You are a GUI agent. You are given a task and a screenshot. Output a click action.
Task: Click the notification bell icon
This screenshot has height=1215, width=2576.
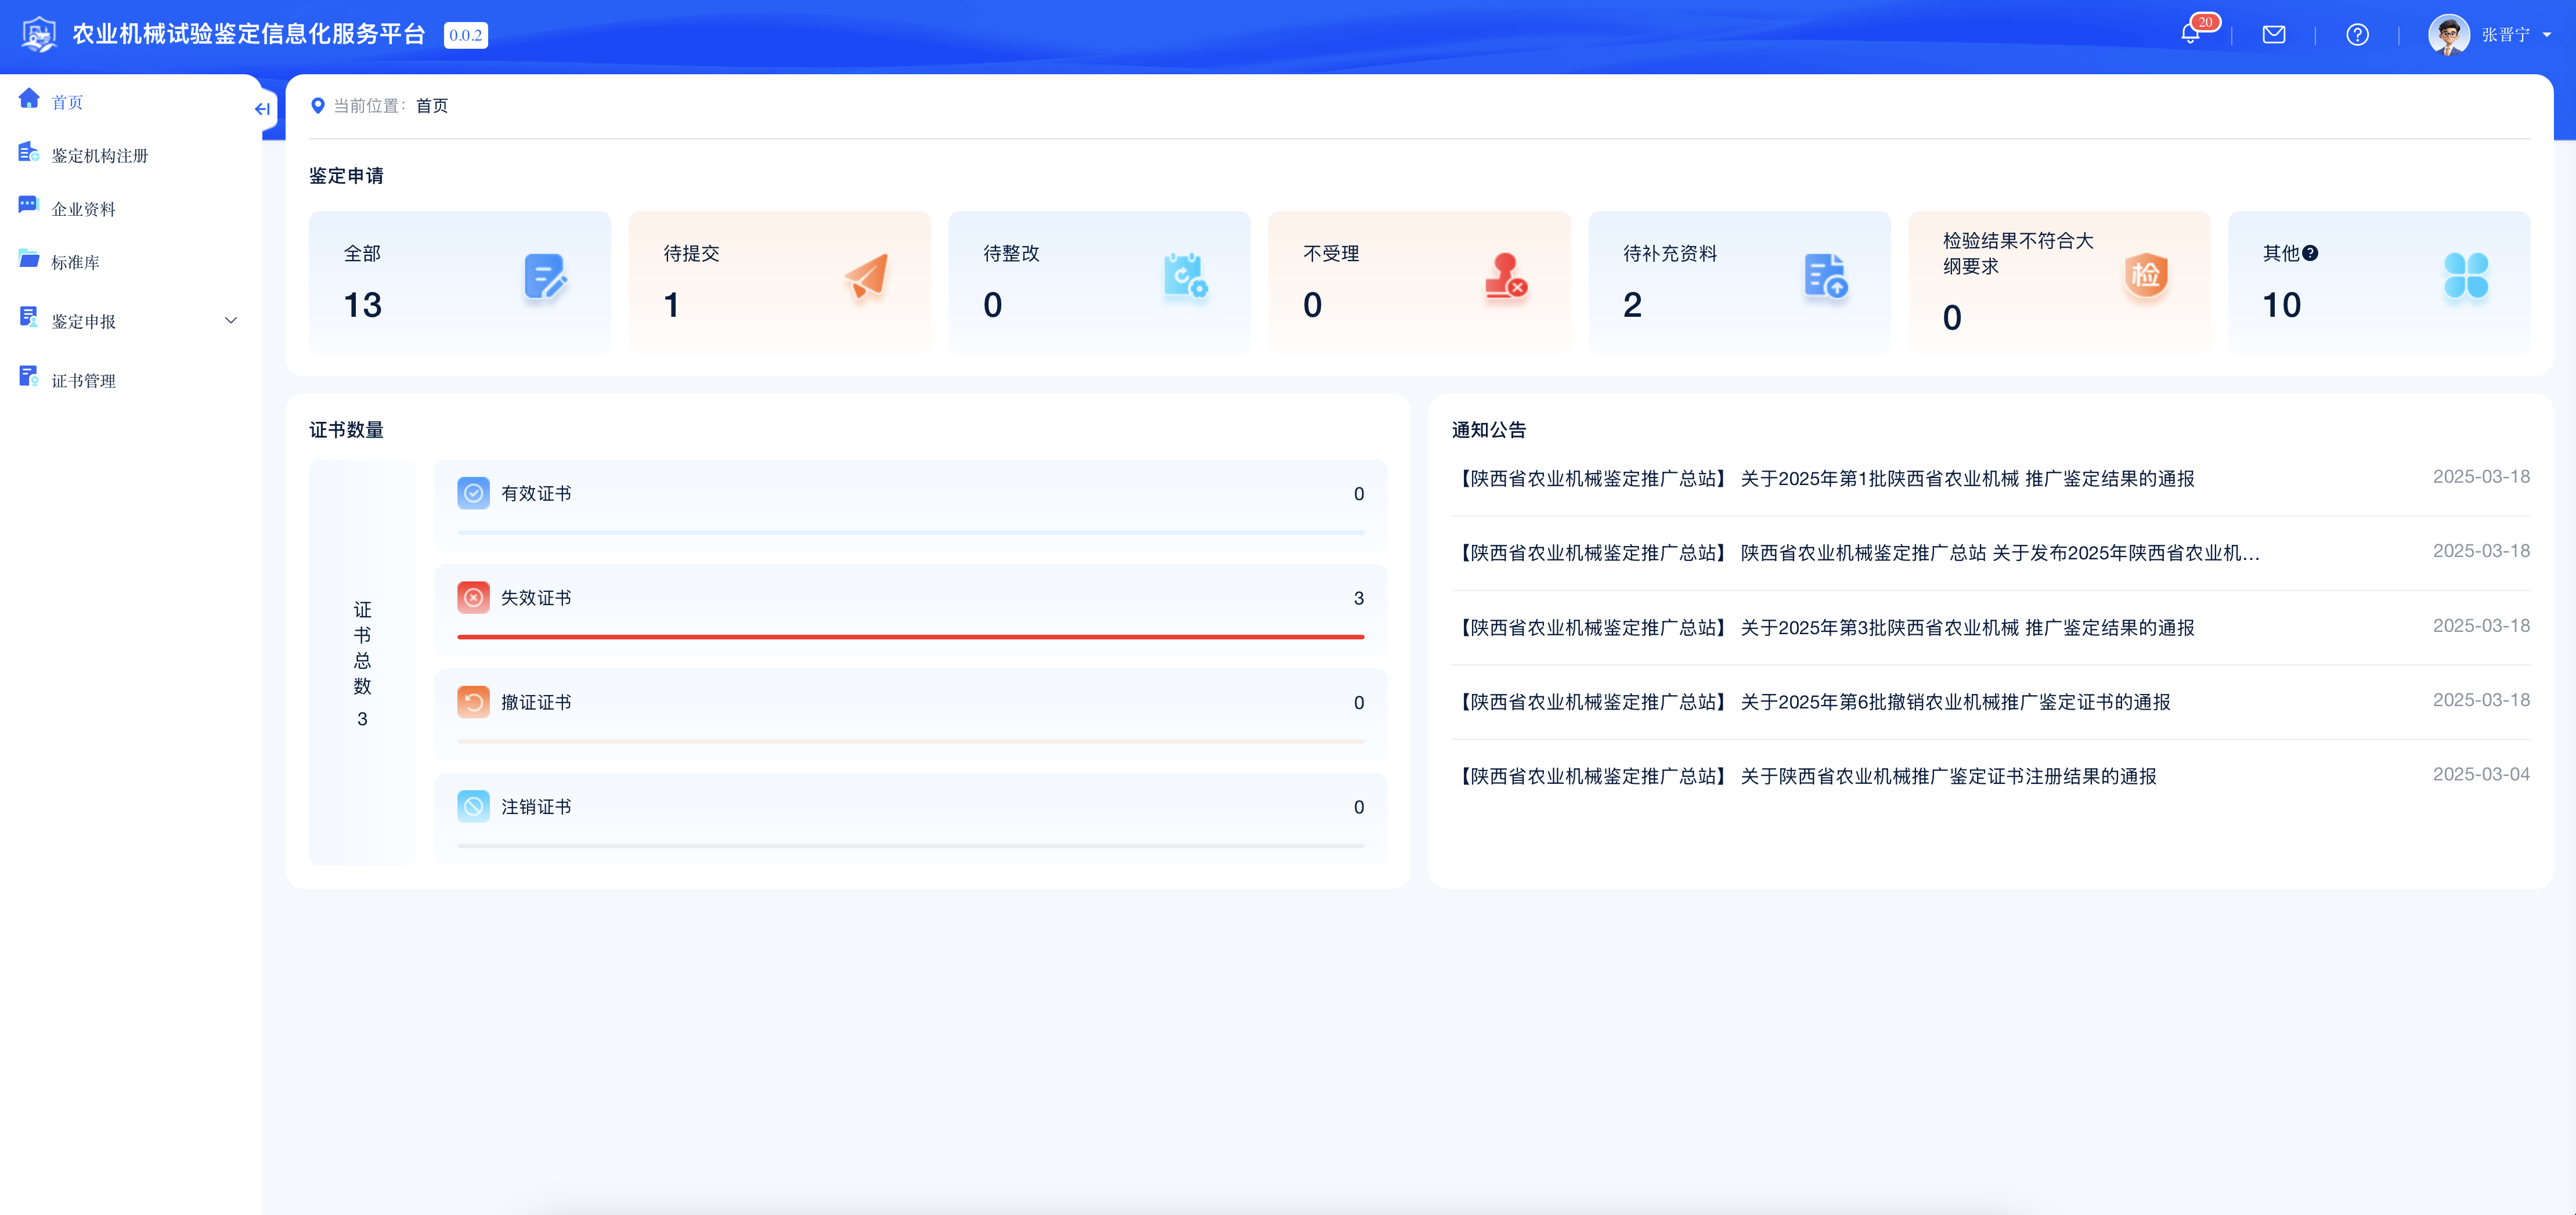pyautogui.click(x=2190, y=35)
